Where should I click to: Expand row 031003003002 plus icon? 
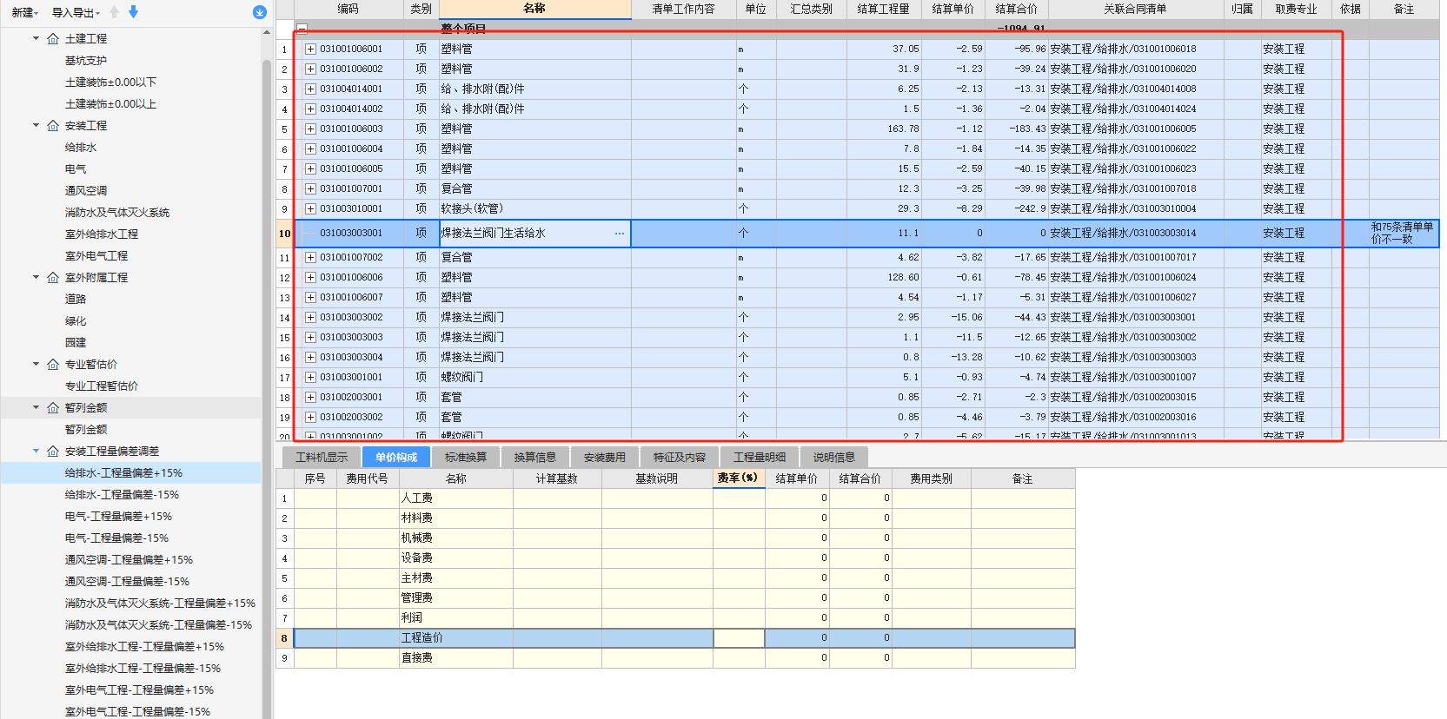pyautogui.click(x=310, y=317)
